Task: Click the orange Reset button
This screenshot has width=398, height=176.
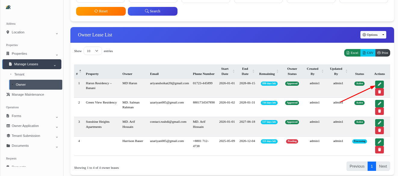Action: 101,11
